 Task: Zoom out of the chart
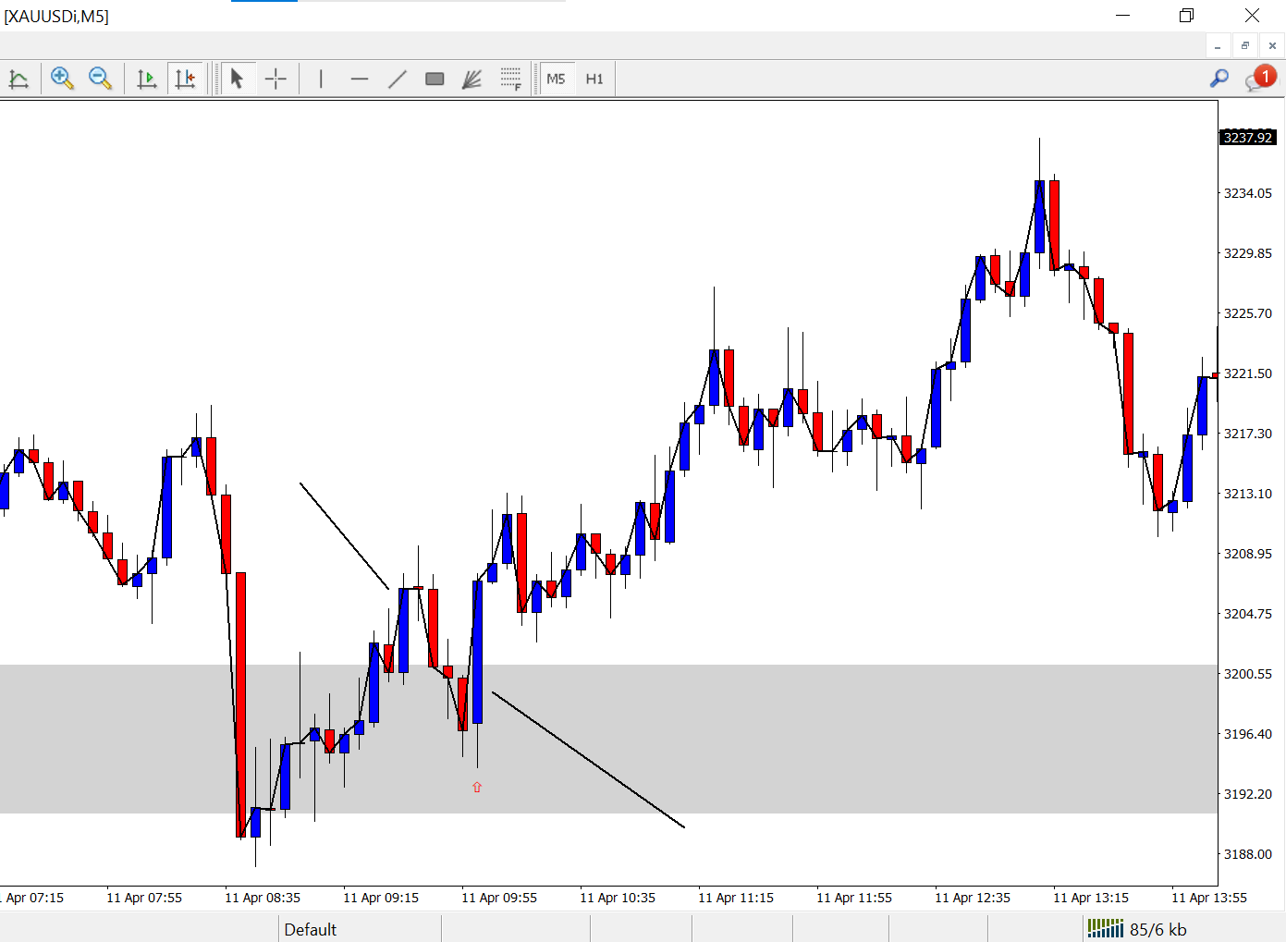(101, 79)
